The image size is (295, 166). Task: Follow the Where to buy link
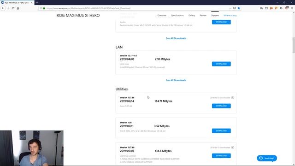(x=230, y=15)
